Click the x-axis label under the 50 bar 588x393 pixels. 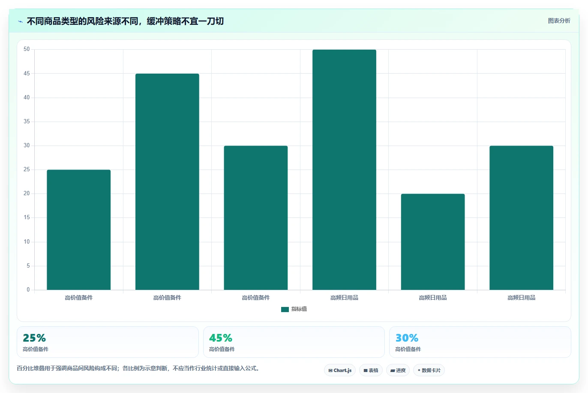(x=344, y=298)
